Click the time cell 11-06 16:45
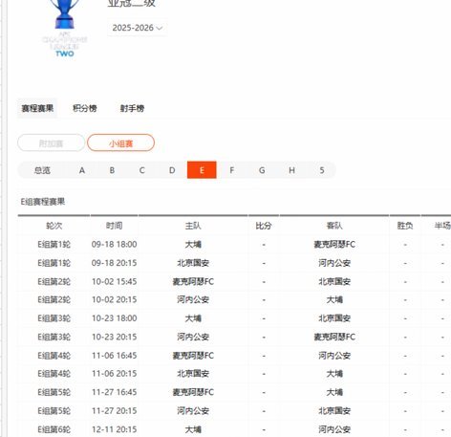The width and height of the screenshot is (451, 437). (114, 356)
